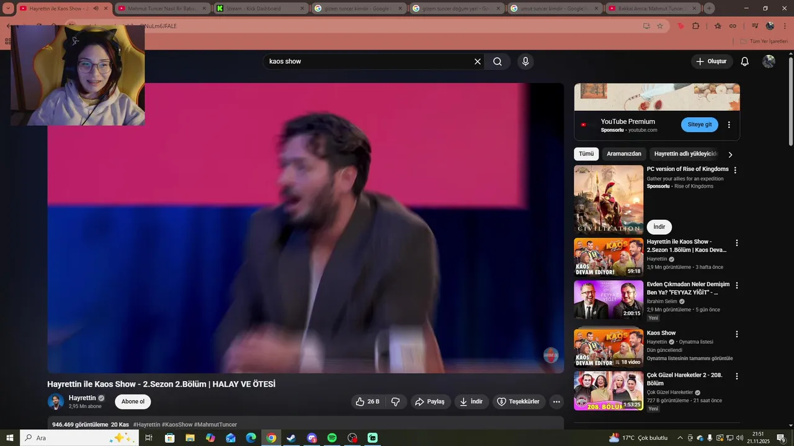794x446 pixels.
Task: Clear the YouTube search box with X
Action: pos(478,61)
